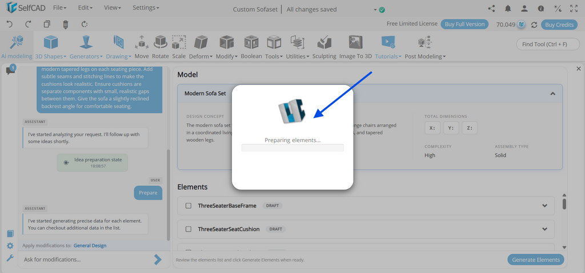Click the Prepare chat message bubble
The width and height of the screenshot is (585, 273).
pyautogui.click(x=148, y=193)
